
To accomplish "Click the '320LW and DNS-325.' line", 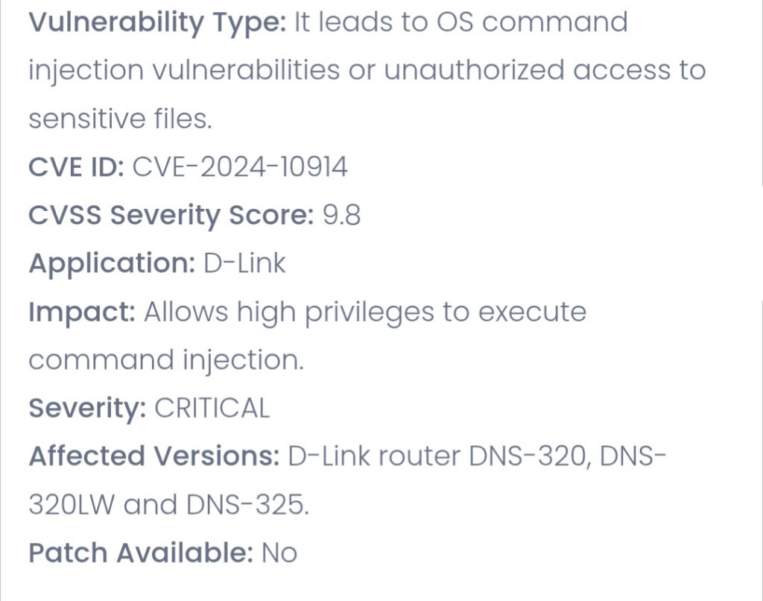I will point(168,505).
